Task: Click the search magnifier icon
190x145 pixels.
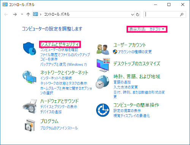Action: pos(182,14)
